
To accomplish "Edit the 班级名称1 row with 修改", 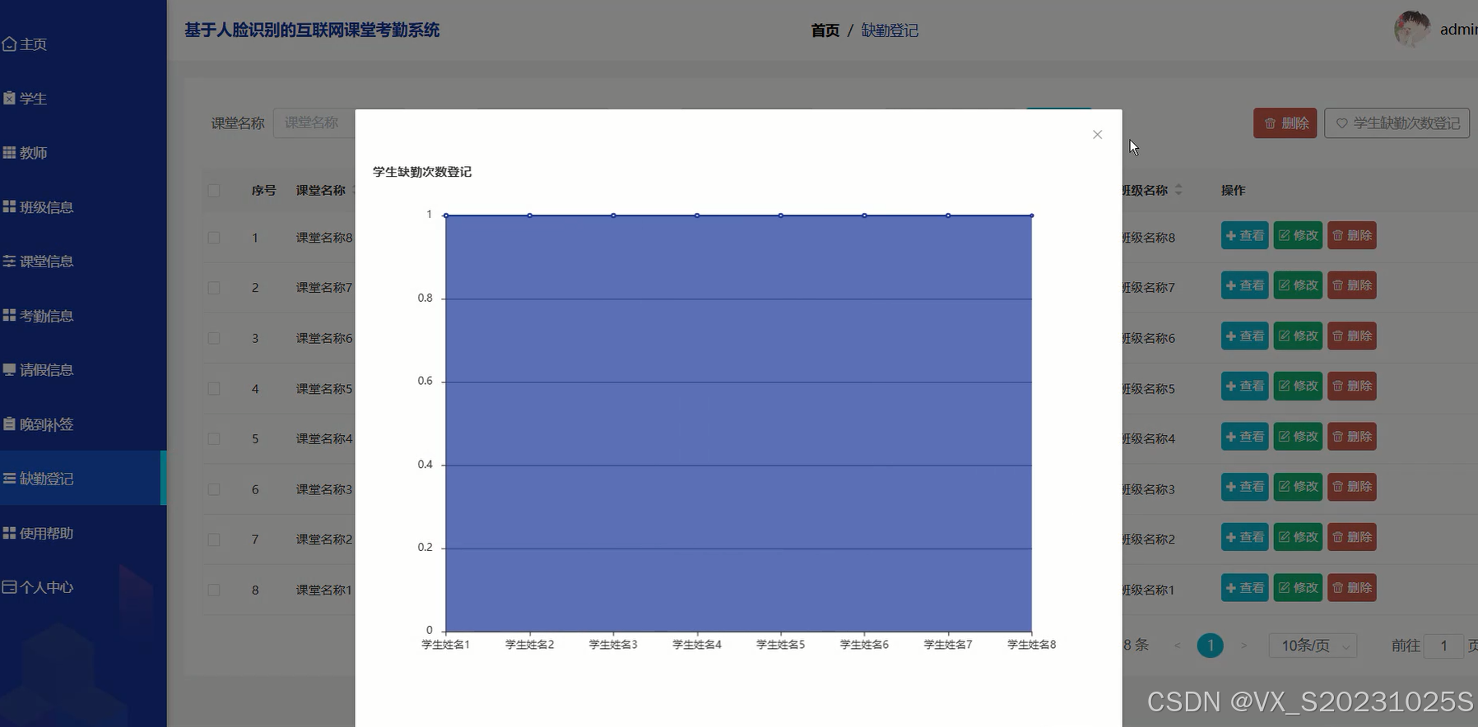I will pos(1298,588).
